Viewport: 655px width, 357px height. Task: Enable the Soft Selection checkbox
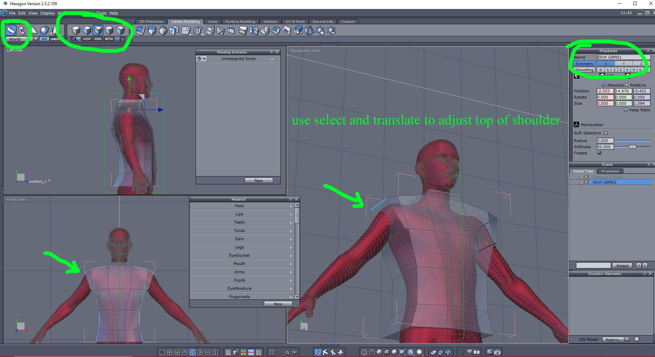(x=606, y=133)
